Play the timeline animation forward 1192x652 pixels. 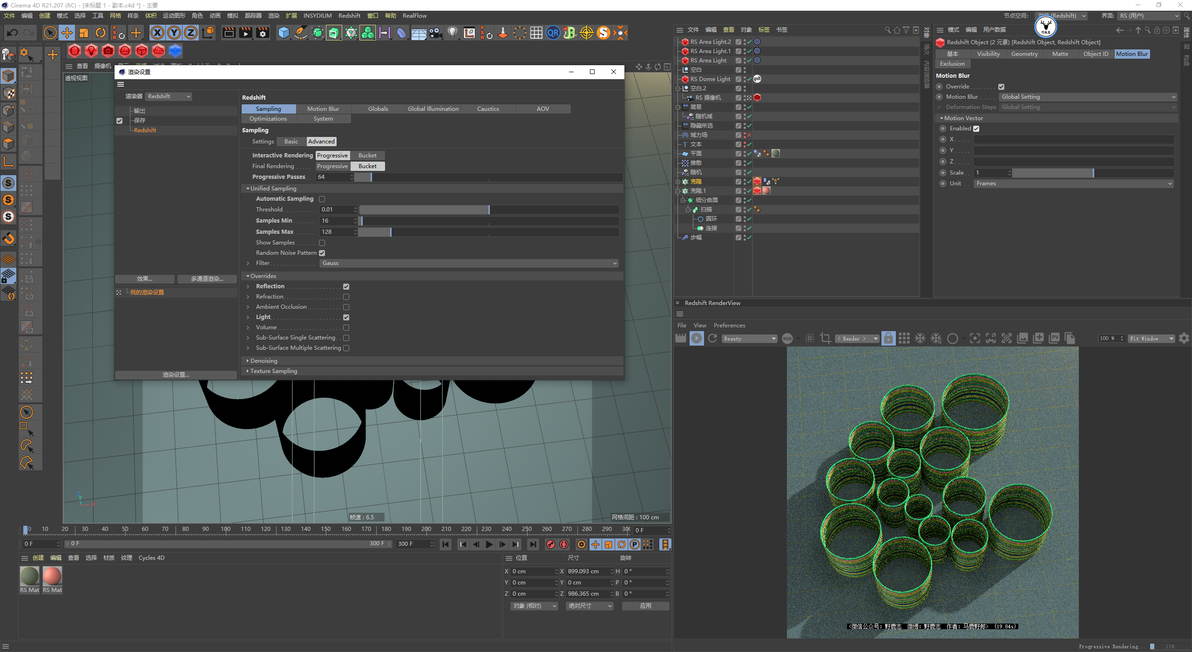pos(489,544)
